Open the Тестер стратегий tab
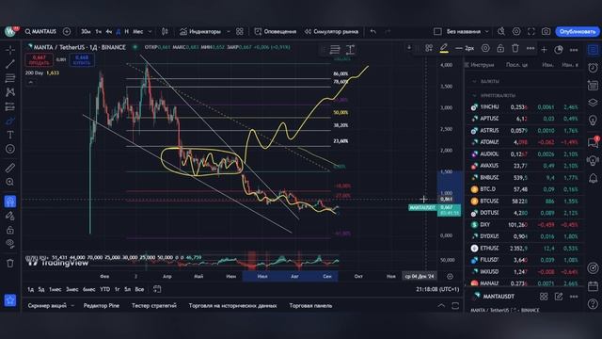Image resolution: width=602 pixels, height=339 pixels. (x=154, y=305)
